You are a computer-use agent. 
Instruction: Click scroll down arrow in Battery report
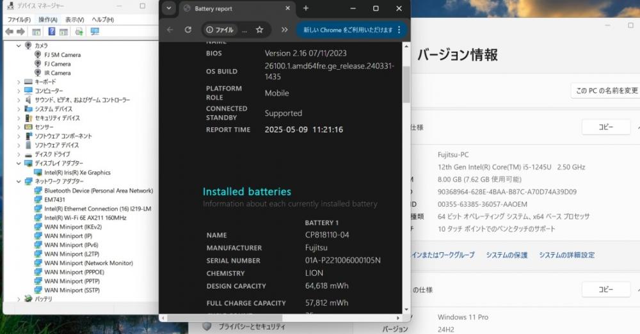(x=406, y=310)
